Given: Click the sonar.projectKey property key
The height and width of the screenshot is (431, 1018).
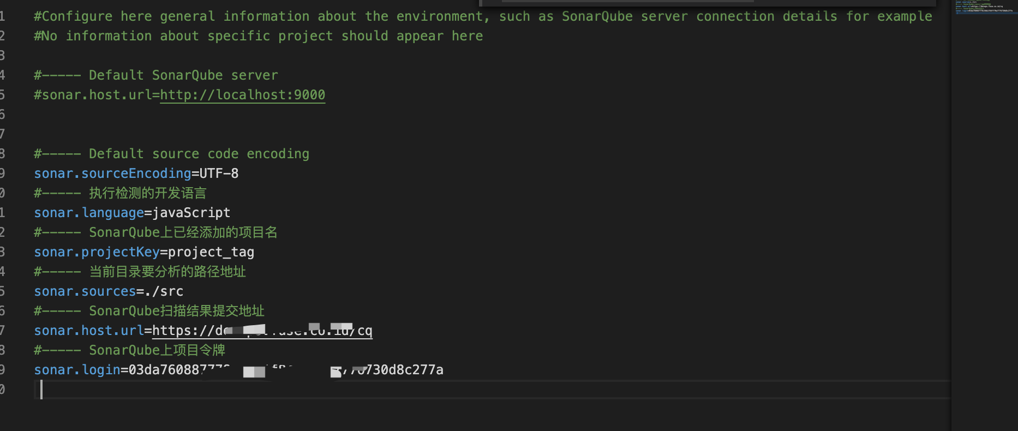Looking at the screenshot, I should [97, 252].
